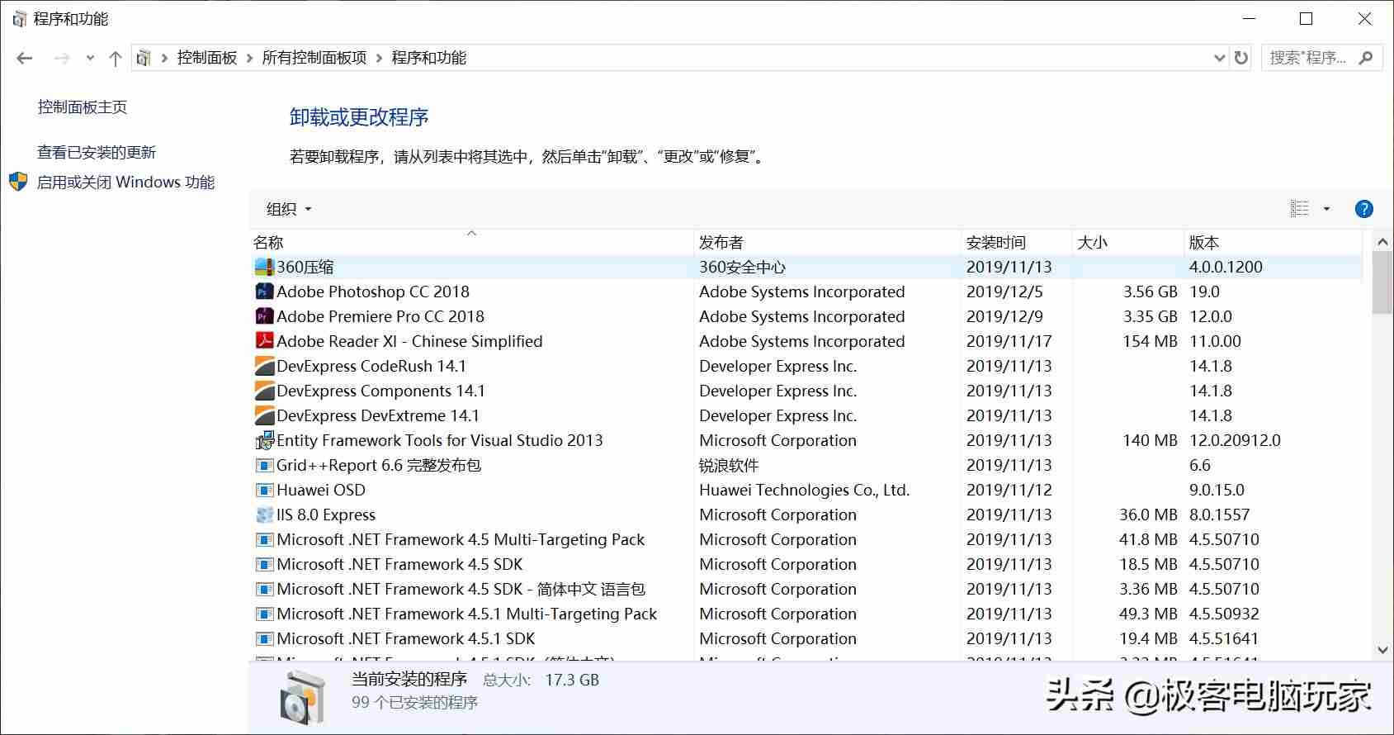The width and height of the screenshot is (1394, 735).
Task: Click the Entity Framework Tools icon
Action: (264, 440)
